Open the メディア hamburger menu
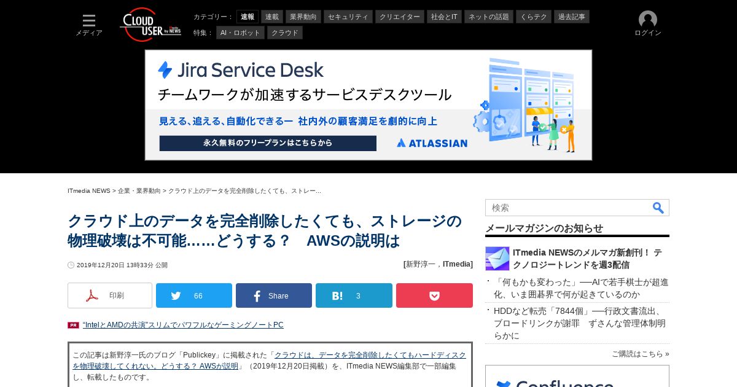 89,25
